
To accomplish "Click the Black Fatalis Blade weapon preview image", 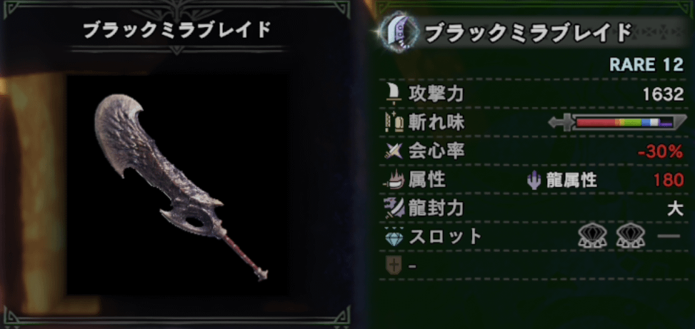I will pos(181,187).
